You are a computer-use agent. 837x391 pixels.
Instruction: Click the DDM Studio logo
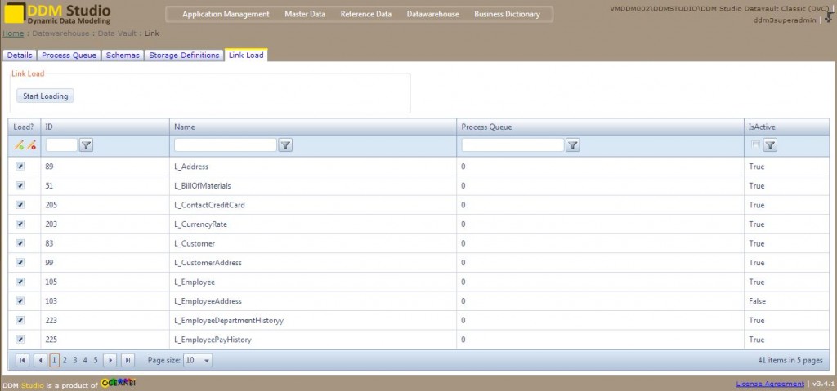58,13
